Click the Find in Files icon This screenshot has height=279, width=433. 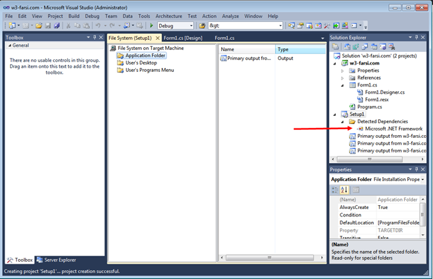tap(202, 26)
